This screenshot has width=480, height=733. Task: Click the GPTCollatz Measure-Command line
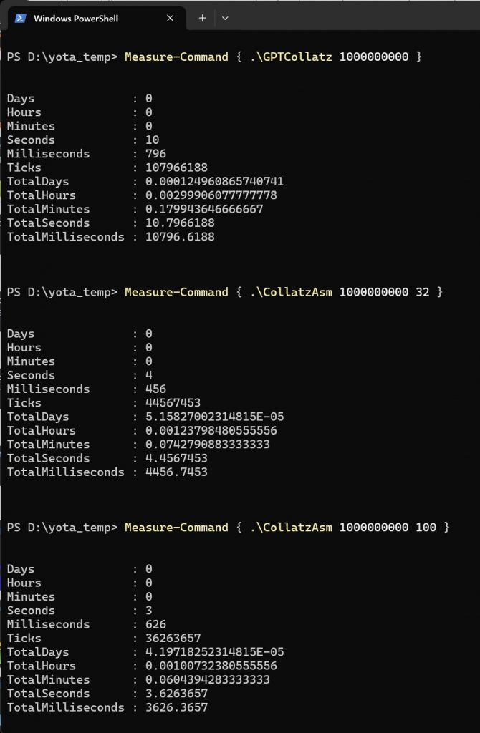[x=214, y=57]
